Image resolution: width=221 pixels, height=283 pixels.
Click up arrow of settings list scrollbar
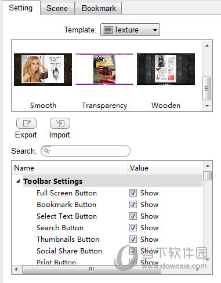208,166
